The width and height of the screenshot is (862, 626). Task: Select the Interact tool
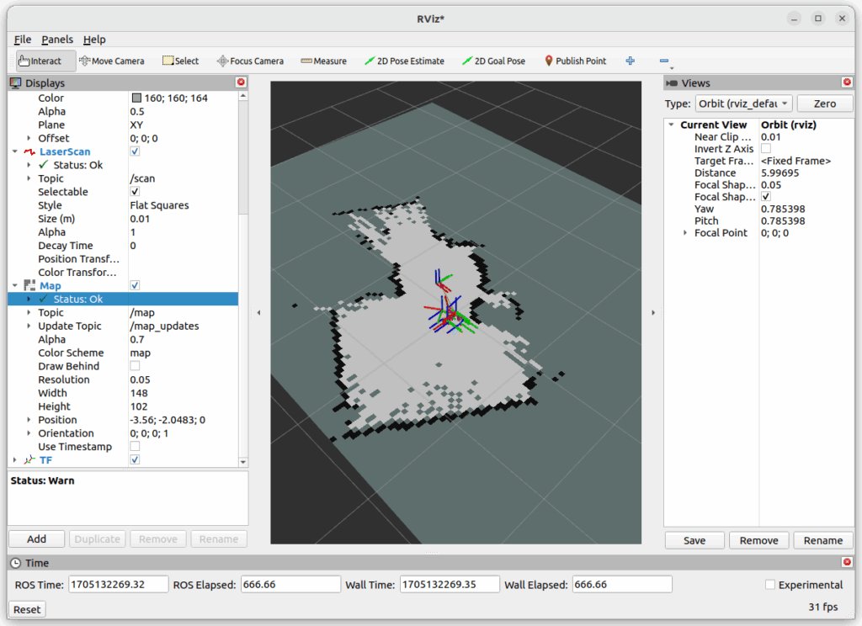[x=45, y=61]
